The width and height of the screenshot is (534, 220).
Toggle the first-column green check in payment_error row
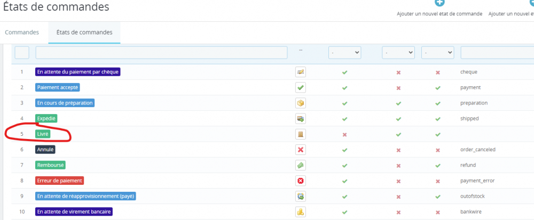(x=344, y=181)
